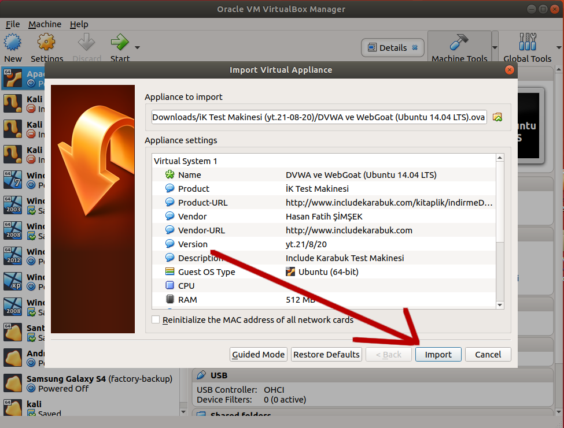
Task: Click the speech-bubble icon beside Product
Action: click(169, 188)
